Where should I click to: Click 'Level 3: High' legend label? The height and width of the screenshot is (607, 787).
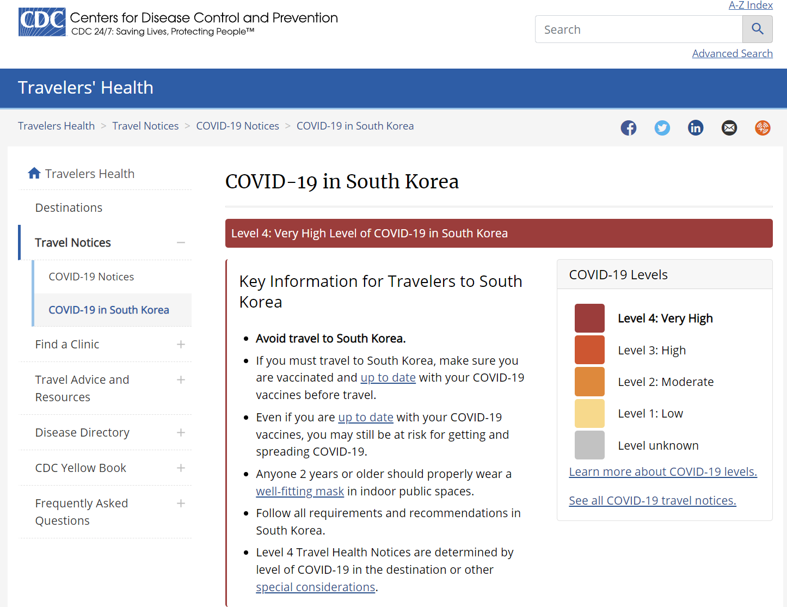coord(652,350)
